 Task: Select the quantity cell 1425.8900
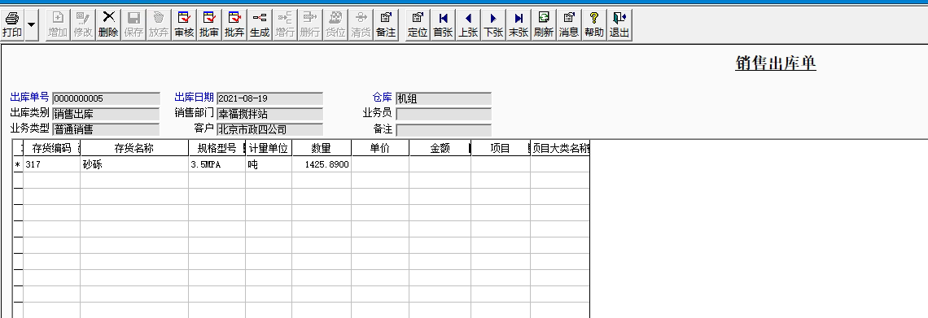(x=322, y=165)
